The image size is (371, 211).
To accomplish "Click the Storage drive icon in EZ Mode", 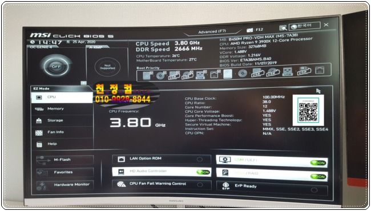I will (39, 121).
